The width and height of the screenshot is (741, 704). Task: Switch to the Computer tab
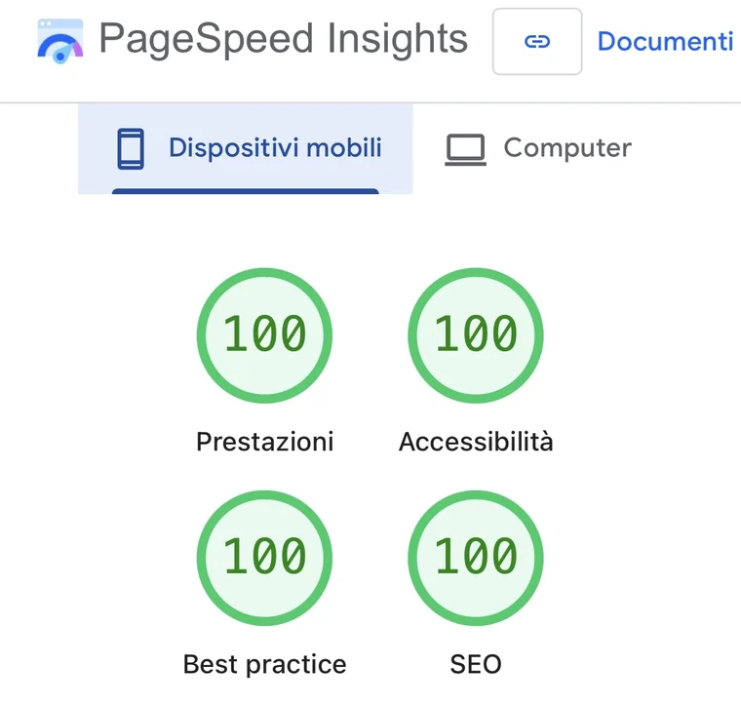click(538, 148)
